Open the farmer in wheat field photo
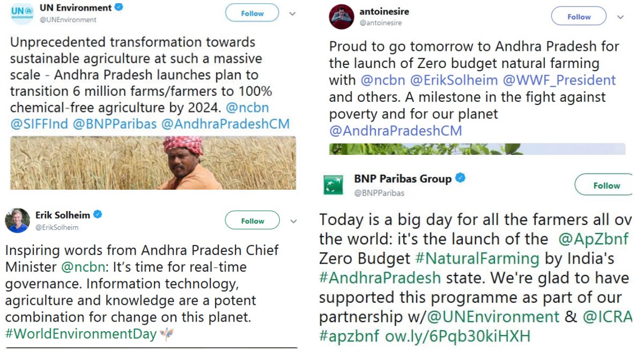 [x=153, y=162]
